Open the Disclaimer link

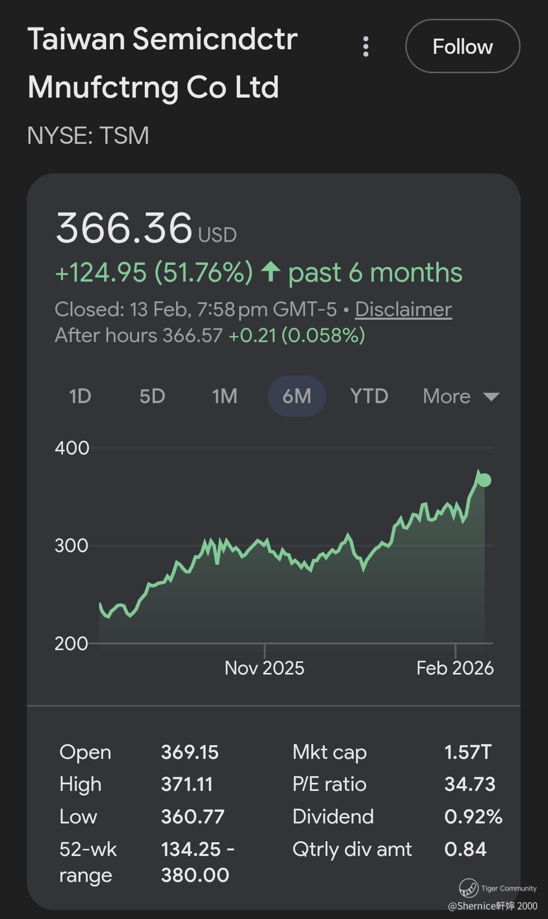(403, 309)
